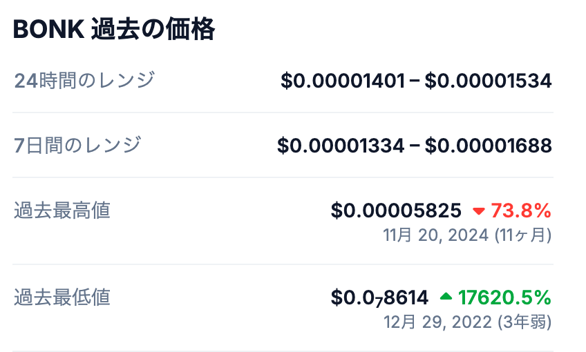Click the (11ヶ月) elapsed time text

coord(522,235)
